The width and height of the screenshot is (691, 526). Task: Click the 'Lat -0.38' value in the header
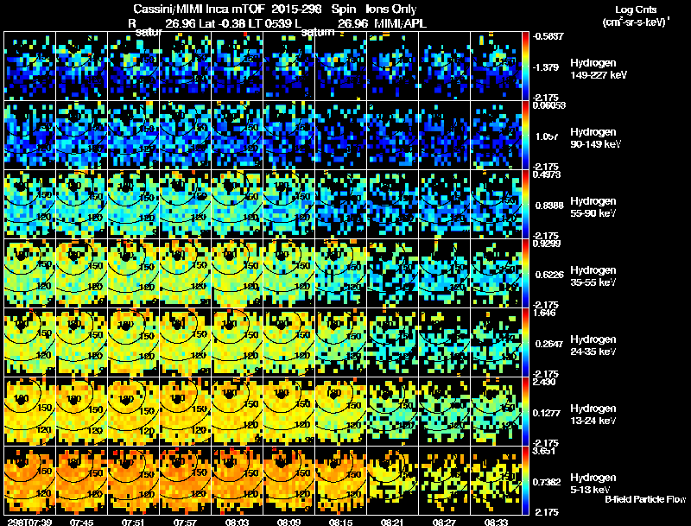tap(222, 23)
